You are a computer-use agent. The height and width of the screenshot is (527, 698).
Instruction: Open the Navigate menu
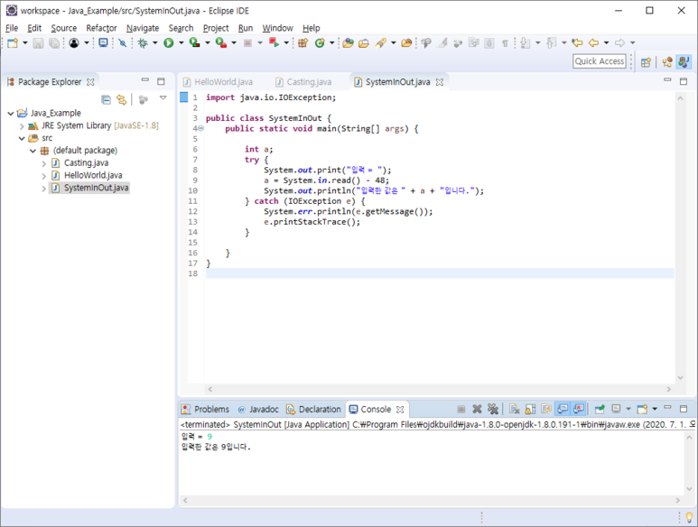(143, 28)
